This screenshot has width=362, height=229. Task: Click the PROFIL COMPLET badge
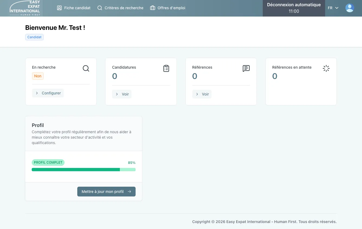tap(48, 163)
